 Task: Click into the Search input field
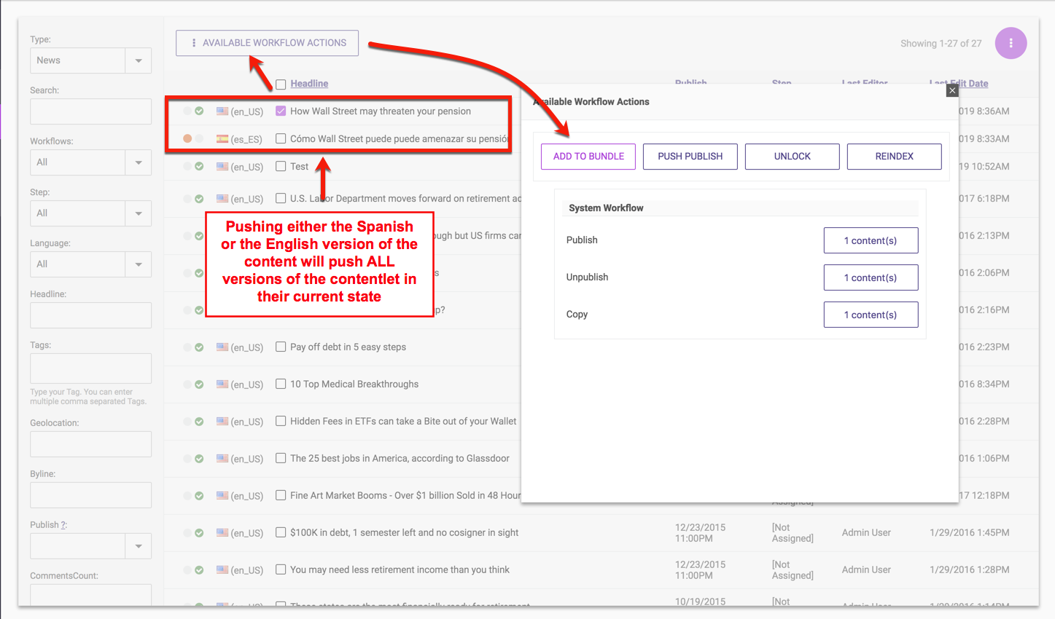(x=90, y=112)
